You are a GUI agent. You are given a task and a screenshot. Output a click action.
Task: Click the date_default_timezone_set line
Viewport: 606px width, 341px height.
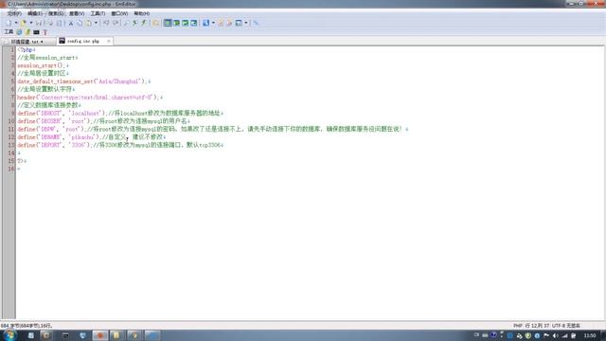83,81
